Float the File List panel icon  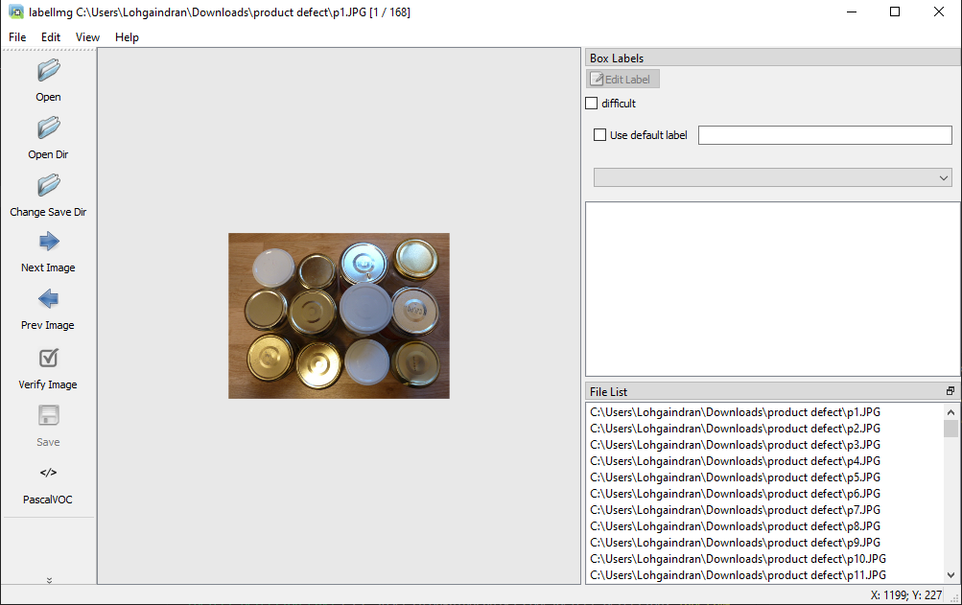pos(950,391)
